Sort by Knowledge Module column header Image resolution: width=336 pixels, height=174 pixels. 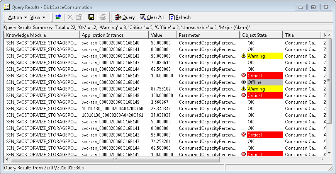tap(42, 35)
